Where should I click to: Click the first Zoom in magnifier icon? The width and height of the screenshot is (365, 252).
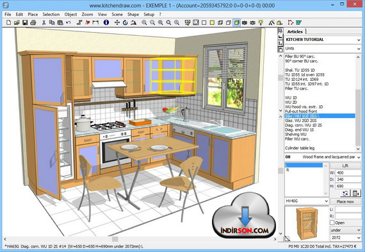[x=144, y=22]
